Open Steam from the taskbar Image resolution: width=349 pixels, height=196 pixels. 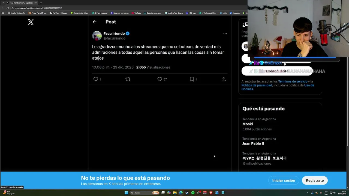click(187, 193)
